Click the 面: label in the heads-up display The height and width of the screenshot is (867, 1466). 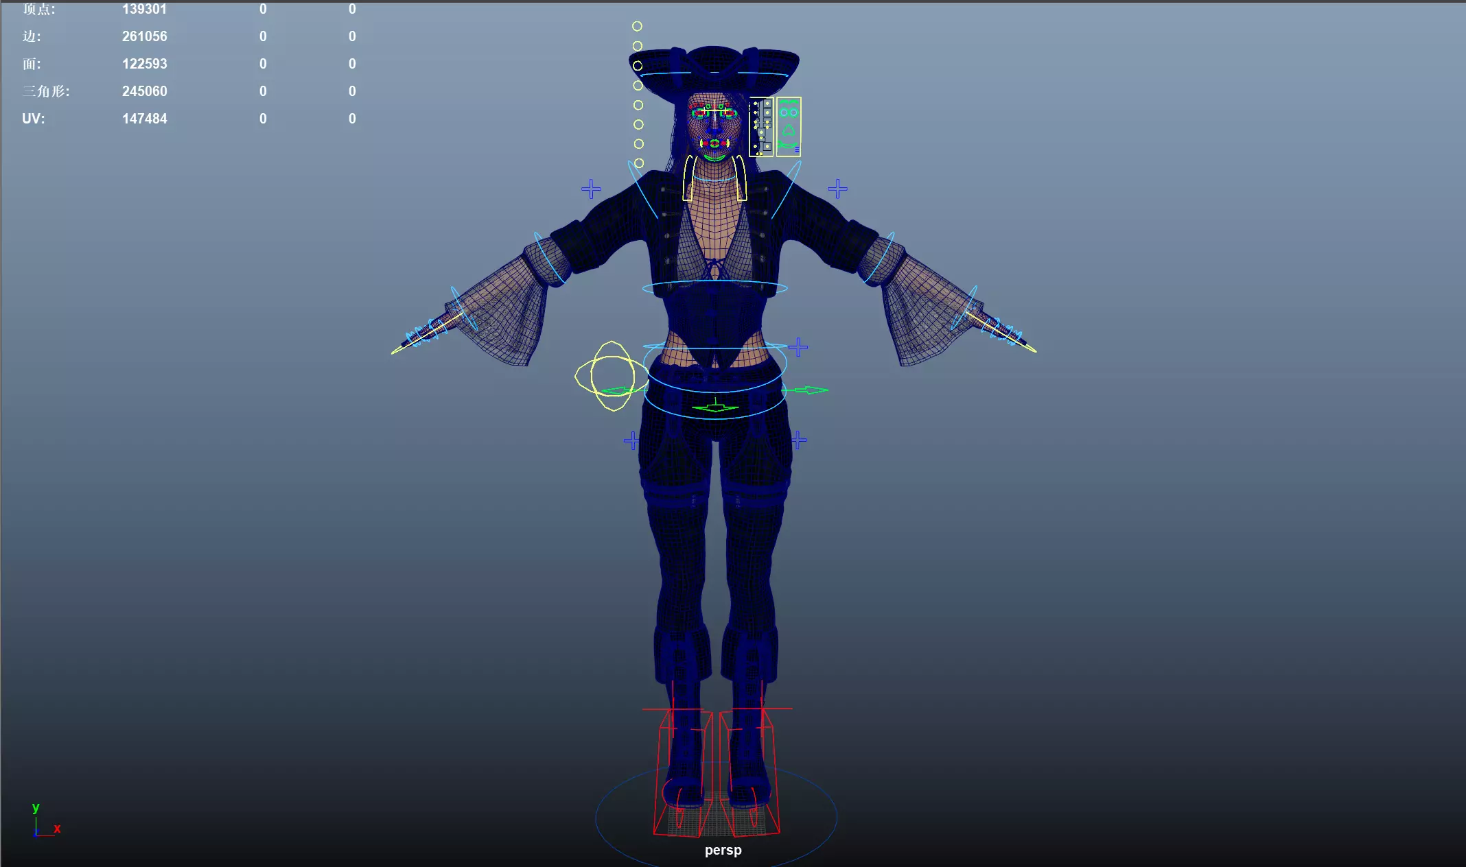pyautogui.click(x=32, y=64)
